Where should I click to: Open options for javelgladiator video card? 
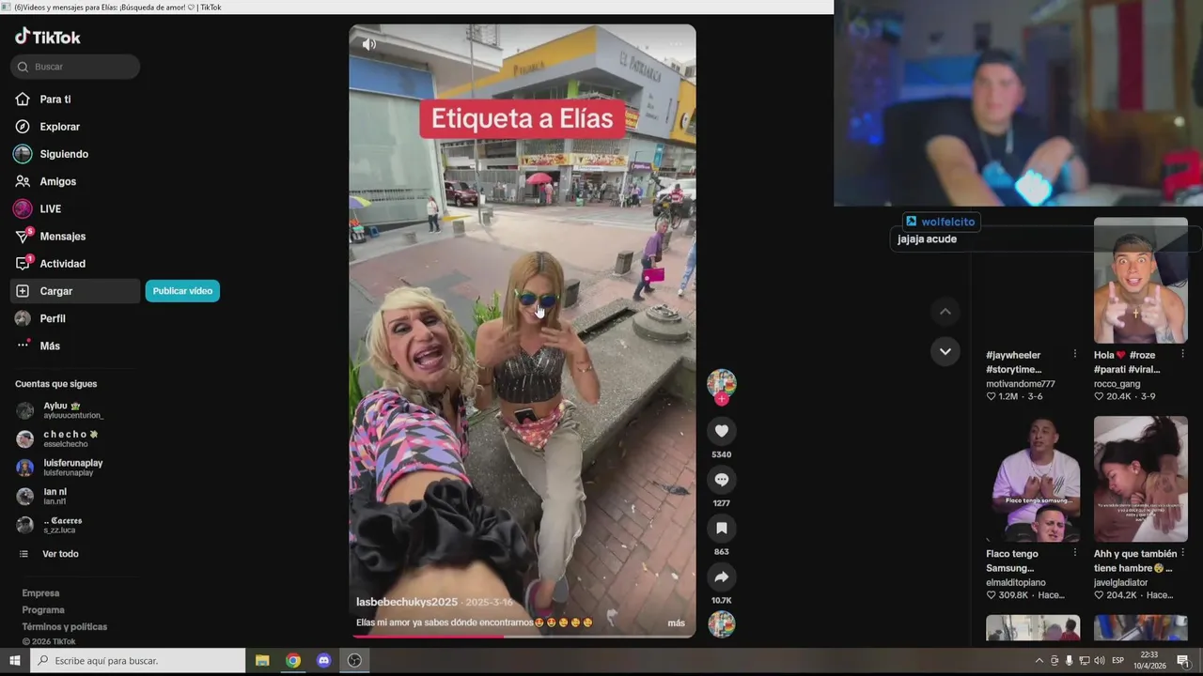[1182, 553]
